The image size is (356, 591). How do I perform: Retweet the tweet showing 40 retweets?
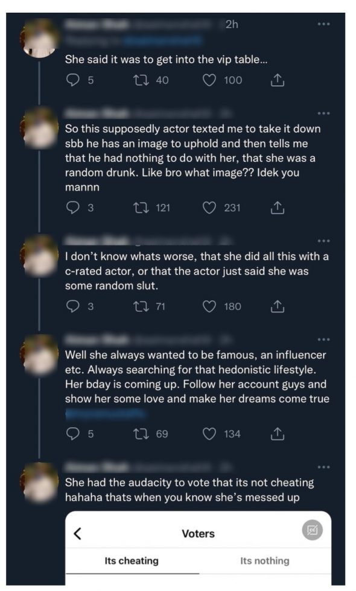click(x=141, y=80)
